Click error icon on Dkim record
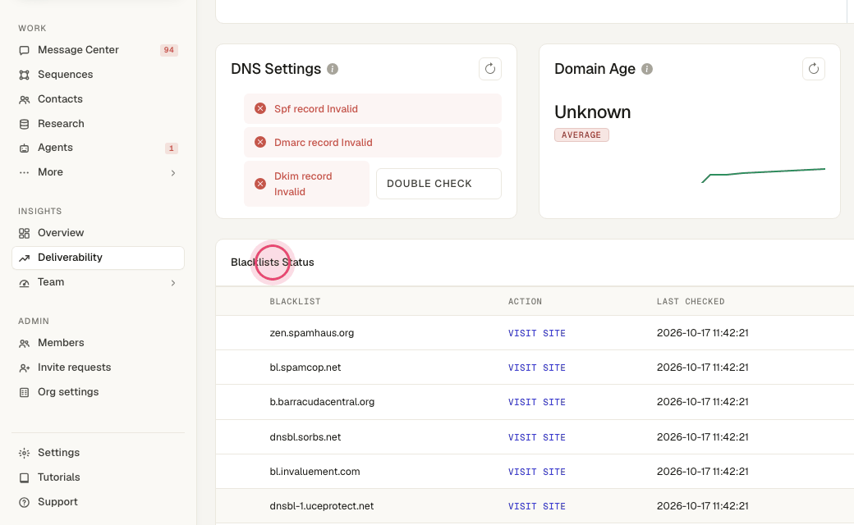 tap(260, 184)
